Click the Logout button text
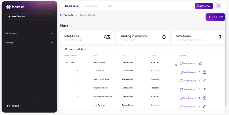The image size is (229, 115). (x=16, y=106)
